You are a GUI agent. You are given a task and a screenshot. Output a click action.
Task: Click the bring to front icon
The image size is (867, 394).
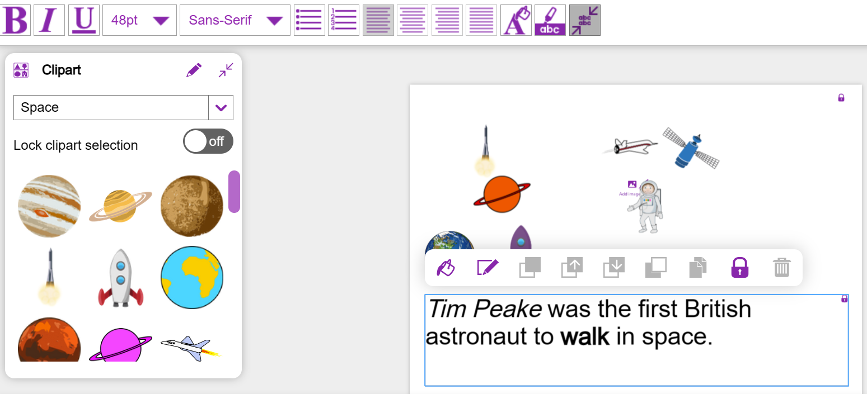(x=529, y=268)
